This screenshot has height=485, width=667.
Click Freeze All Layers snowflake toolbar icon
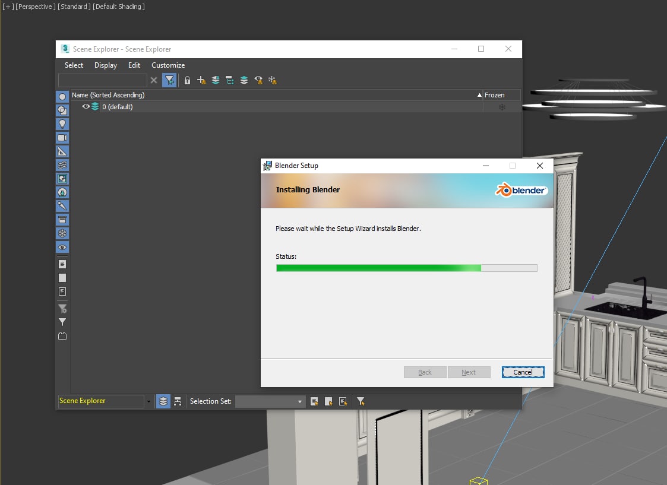(272, 80)
